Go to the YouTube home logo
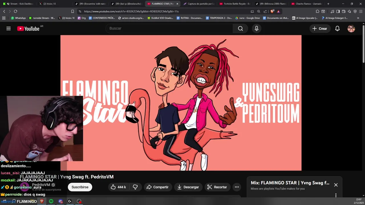The image size is (365, 205). coord(28,28)
